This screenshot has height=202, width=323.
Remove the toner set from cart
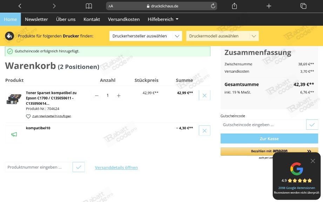(204, 95)
